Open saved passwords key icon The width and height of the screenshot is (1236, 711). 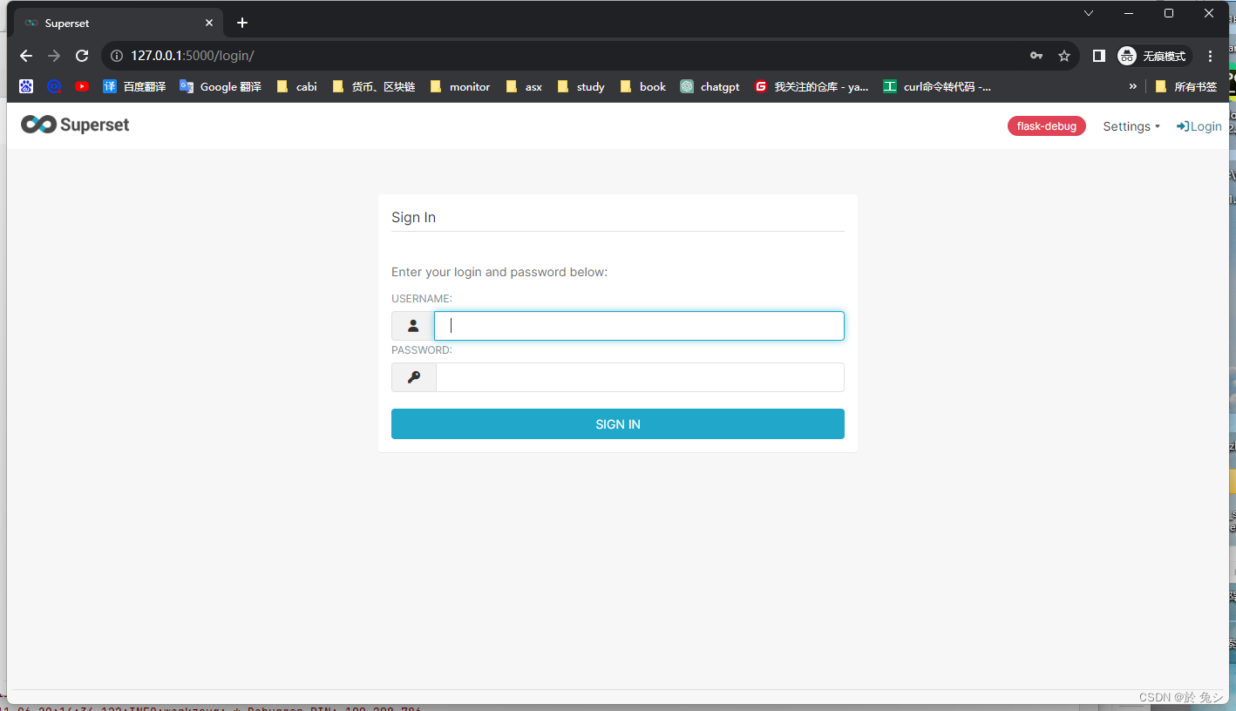point(1036,56)
